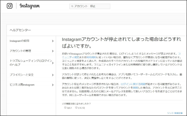Open the プライバシーと安全 sidebar menu

pos(22,75)
